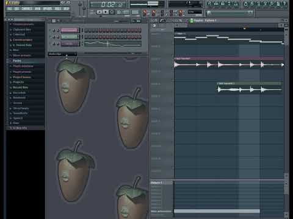Image resolution: width=293 pixels, height=219 pixels.
Task: Open the TOOLS menu
Action: 58,9
